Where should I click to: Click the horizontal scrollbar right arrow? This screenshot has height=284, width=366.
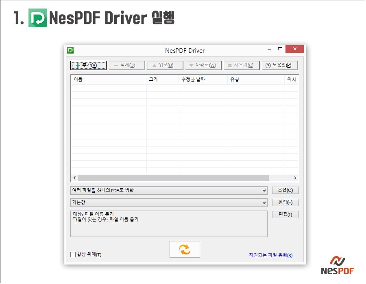point(295,178)
